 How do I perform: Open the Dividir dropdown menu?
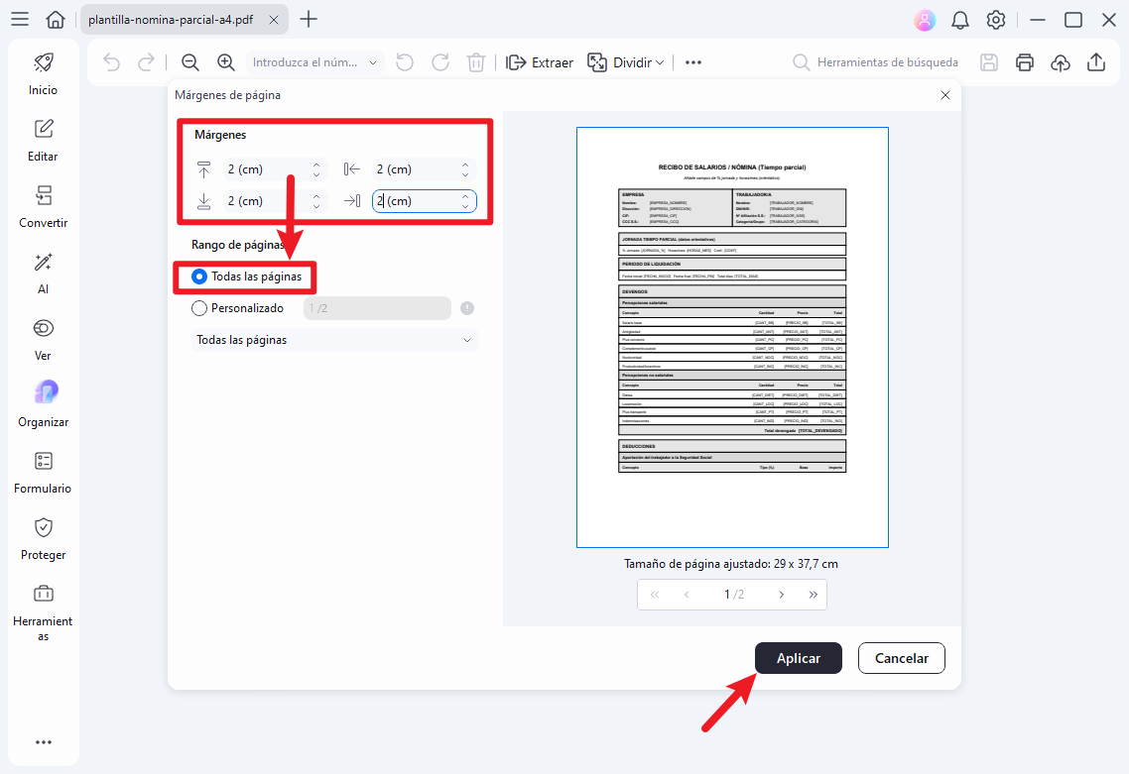626,62
